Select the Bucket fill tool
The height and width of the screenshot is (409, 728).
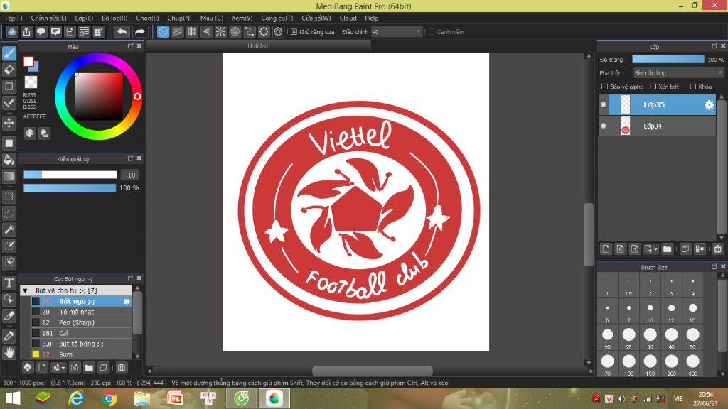9,160
